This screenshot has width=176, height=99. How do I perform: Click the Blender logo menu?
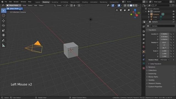[2, 2]
